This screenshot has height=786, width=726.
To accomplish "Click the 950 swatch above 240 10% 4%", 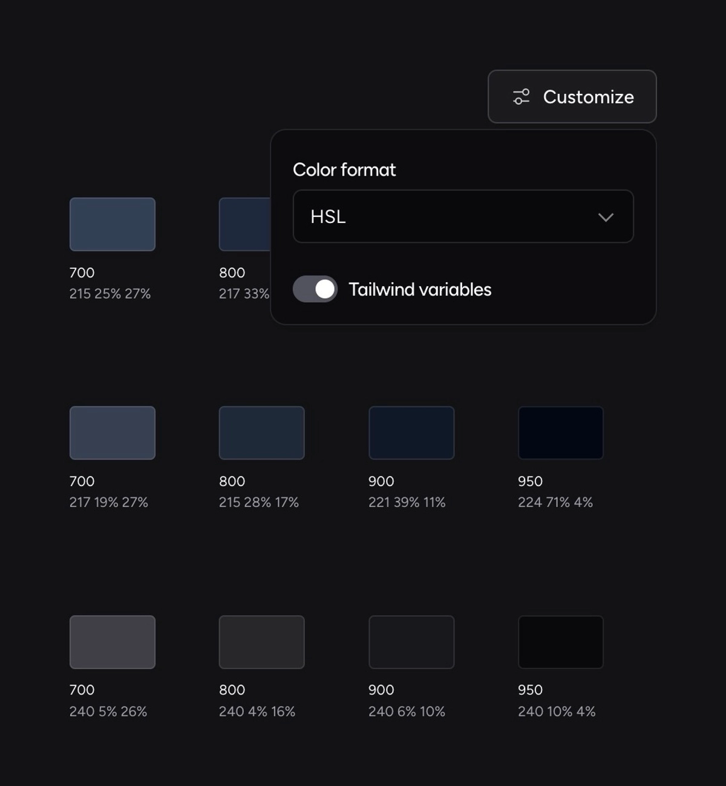I will pyautogui.click(x=561, y=642).
